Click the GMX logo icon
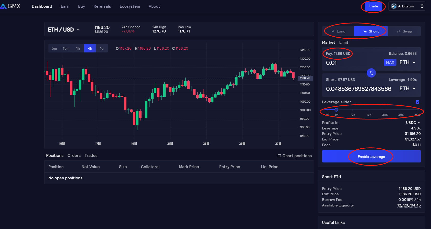The width and height of the screenshot is (431, 229). click(x=3, y=6)
